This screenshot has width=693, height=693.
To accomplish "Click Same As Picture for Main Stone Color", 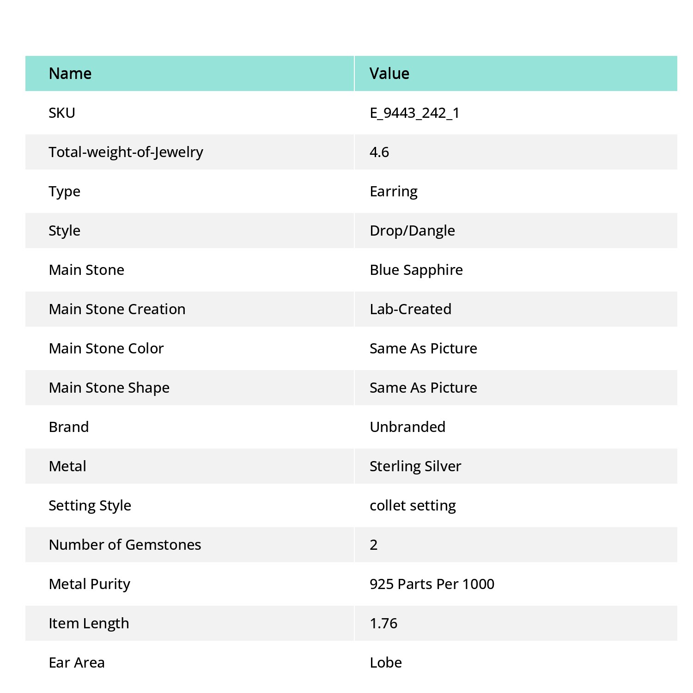I will (x=423, y=348).
